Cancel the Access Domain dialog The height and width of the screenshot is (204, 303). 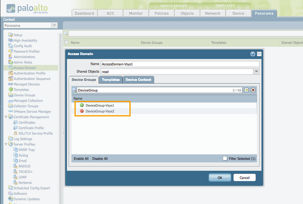tap(244, 178)
